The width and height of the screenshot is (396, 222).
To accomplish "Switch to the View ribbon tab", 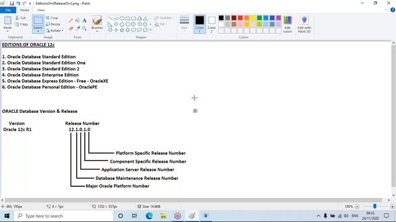I will [41, 10].
